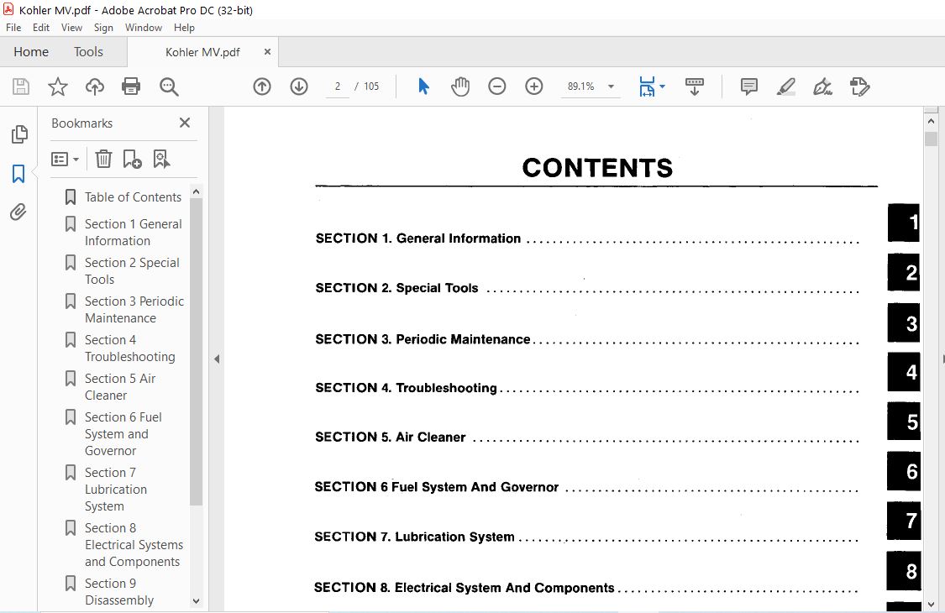
Task: Close the Bookmarks panel
Action: point(185,123)
